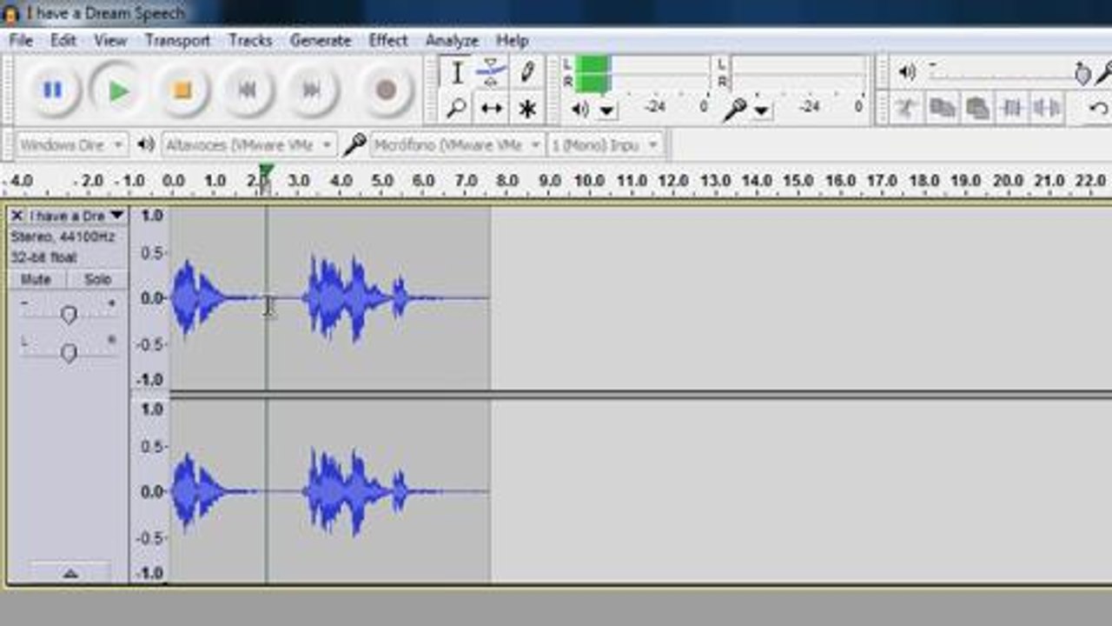Viewport: 1112px width, 626px height.
Task: Click the track gain slider knob
Action: tap(69, 315)
